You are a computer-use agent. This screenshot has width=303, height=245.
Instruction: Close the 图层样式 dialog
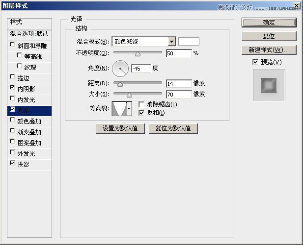point(297,6)
